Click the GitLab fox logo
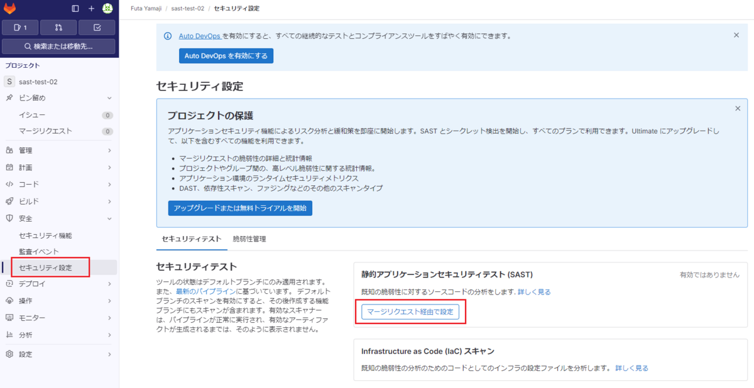The width and height of the screenshot is (754, 388). coord(10,9)
